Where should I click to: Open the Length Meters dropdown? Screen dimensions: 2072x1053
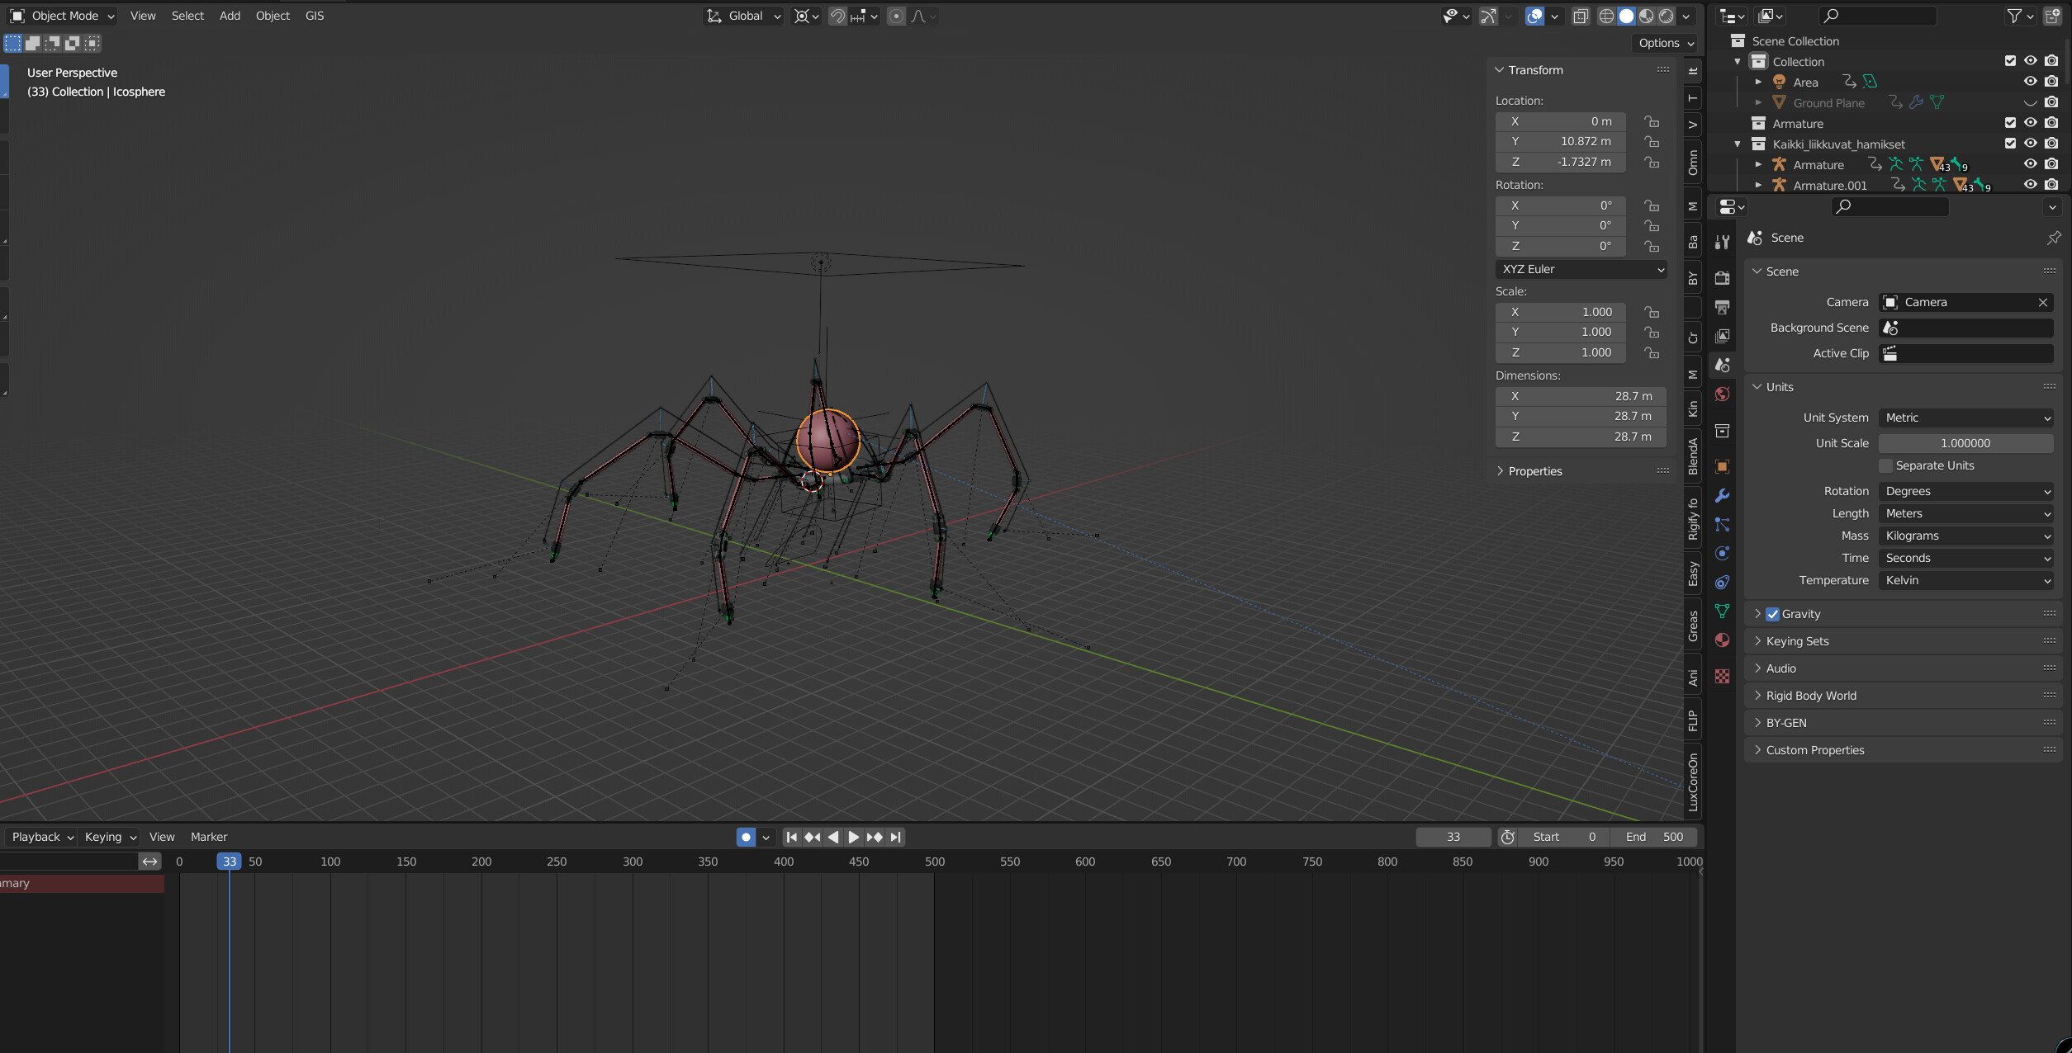coord(1965,513)
